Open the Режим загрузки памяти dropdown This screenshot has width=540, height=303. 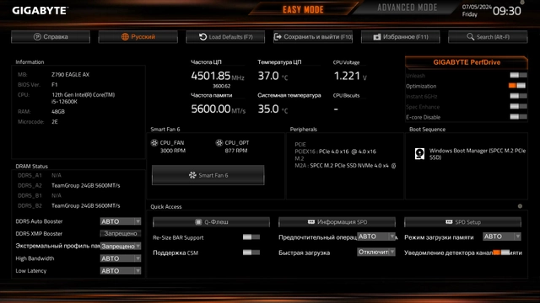click(x=502, y=237)
